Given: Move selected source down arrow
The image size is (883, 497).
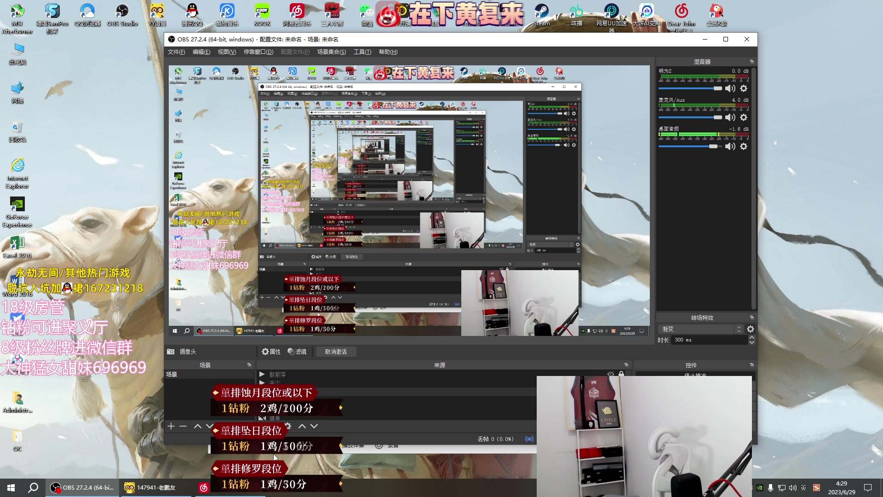Looking at the screenshot, I should (x=314, y=426).
